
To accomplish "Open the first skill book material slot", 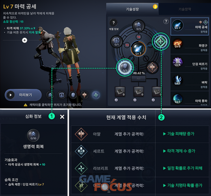I will point(120,92).
